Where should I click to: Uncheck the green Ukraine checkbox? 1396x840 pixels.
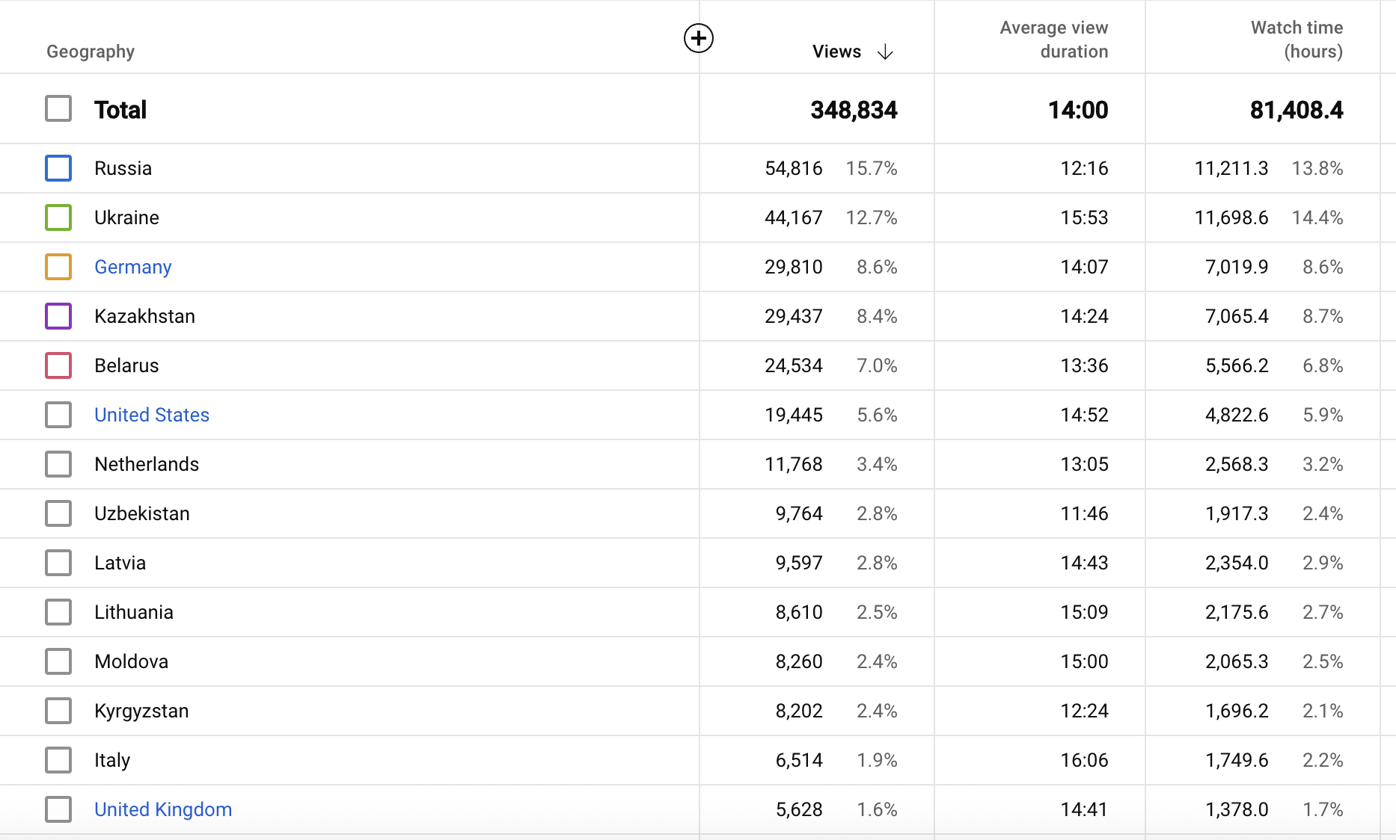click(58, 217)
